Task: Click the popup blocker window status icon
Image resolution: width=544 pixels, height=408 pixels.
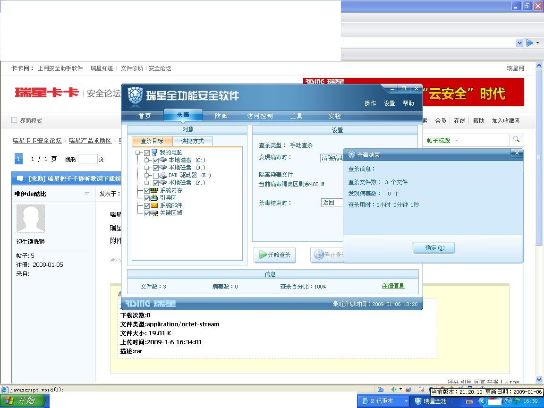Action: 421,389
